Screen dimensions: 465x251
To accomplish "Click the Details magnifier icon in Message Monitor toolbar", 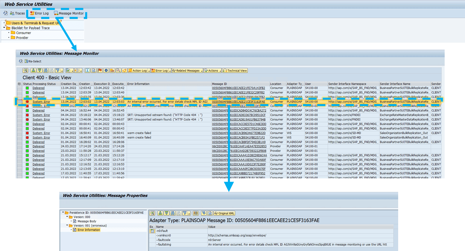I will point(25,71).
